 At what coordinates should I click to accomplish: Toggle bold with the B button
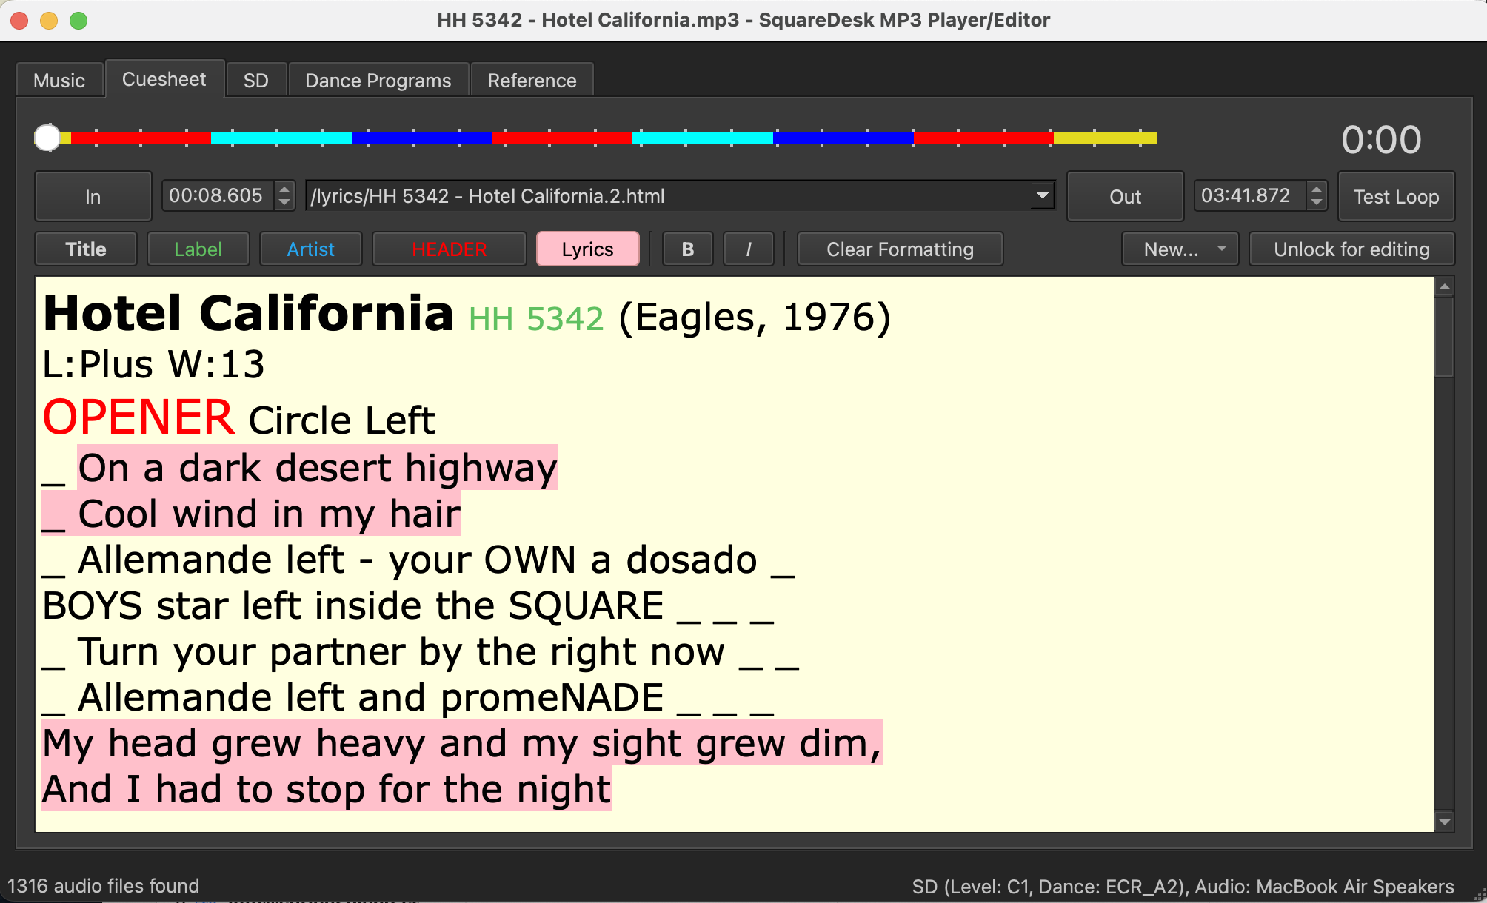coord(687,249)
